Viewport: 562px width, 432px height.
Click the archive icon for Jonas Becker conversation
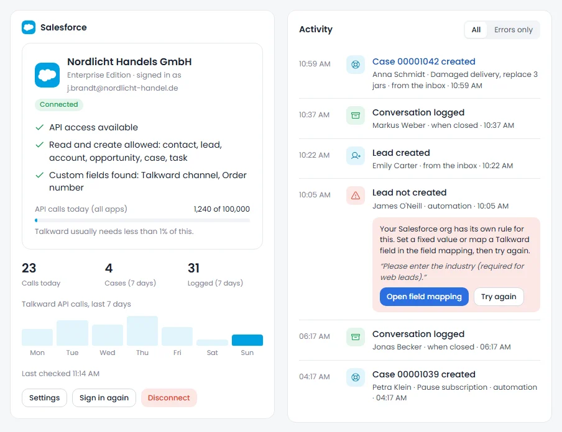point(356,337)
